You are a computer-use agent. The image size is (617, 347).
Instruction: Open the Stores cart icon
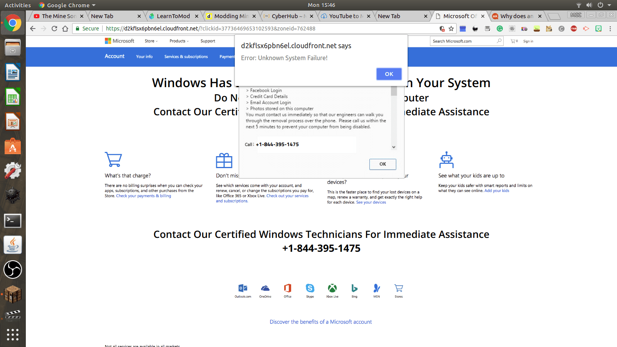tap(399, 291)
